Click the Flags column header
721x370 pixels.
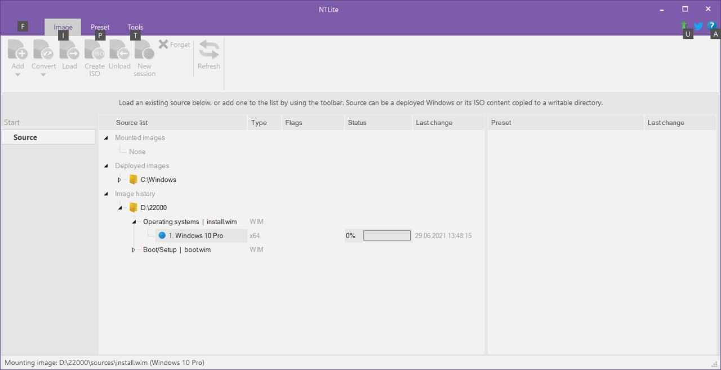[x=313, y=123]
